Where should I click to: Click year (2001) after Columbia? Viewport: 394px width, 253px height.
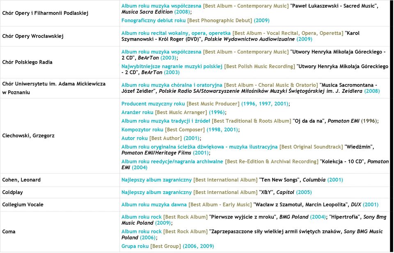[335, 180]
